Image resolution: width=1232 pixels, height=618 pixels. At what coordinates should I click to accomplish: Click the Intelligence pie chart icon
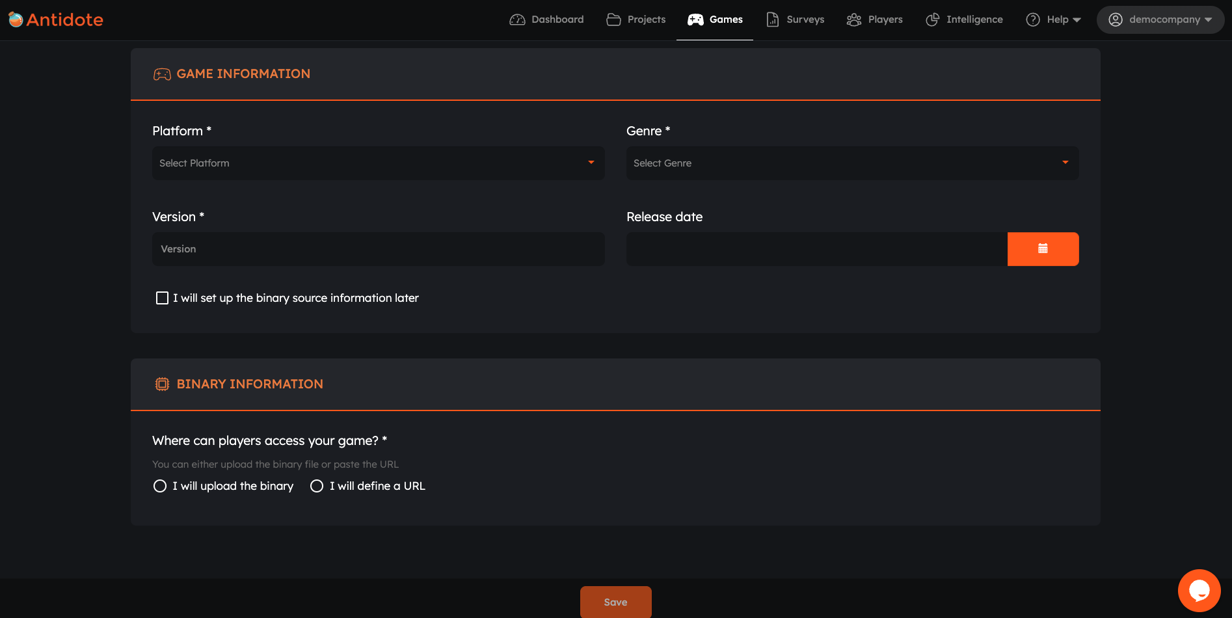(x=932, y=20)
